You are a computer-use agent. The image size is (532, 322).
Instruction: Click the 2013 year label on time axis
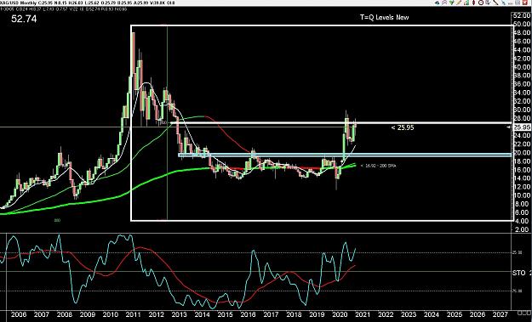pyautogui.click(x=179, y=314)
